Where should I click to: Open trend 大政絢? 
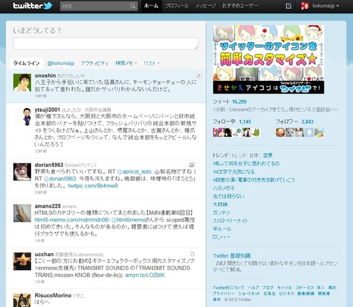pyautogui.click(x=220, y=204)
